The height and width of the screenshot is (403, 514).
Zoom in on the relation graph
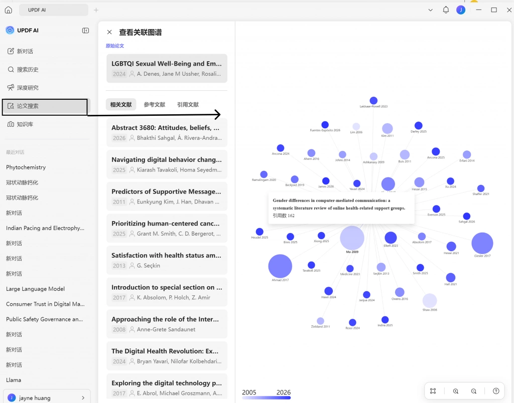click(456, 391)
